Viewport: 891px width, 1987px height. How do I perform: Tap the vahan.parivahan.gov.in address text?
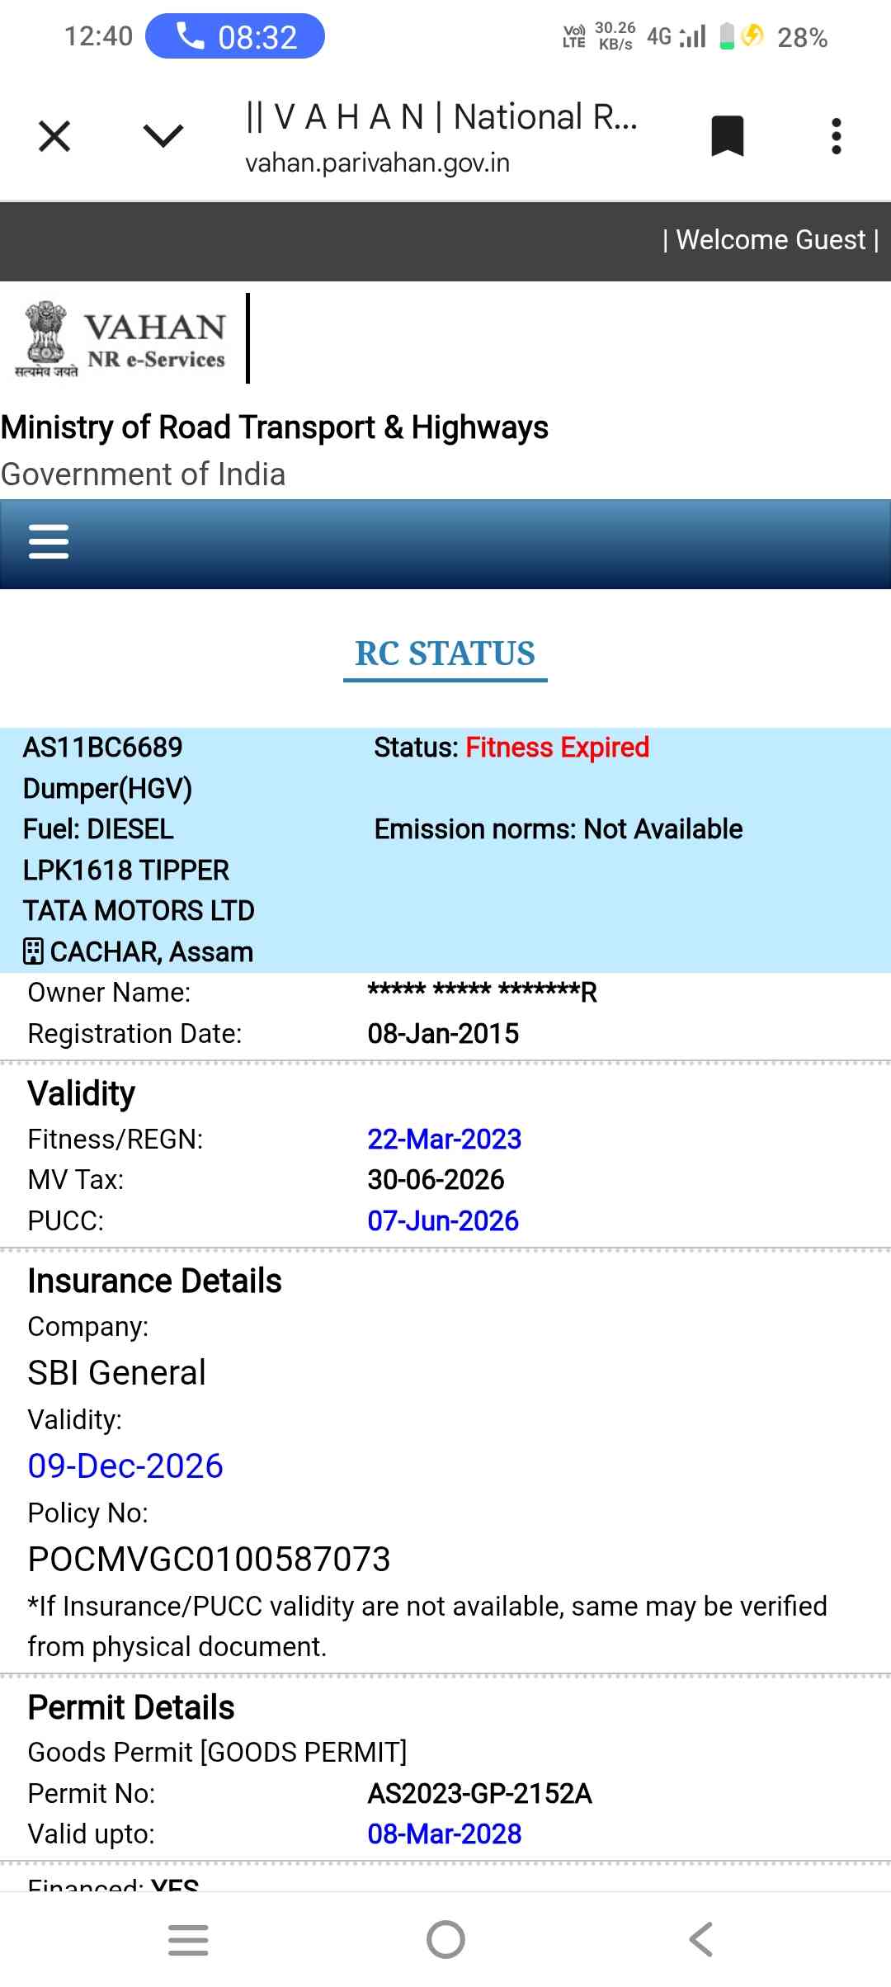377,163
